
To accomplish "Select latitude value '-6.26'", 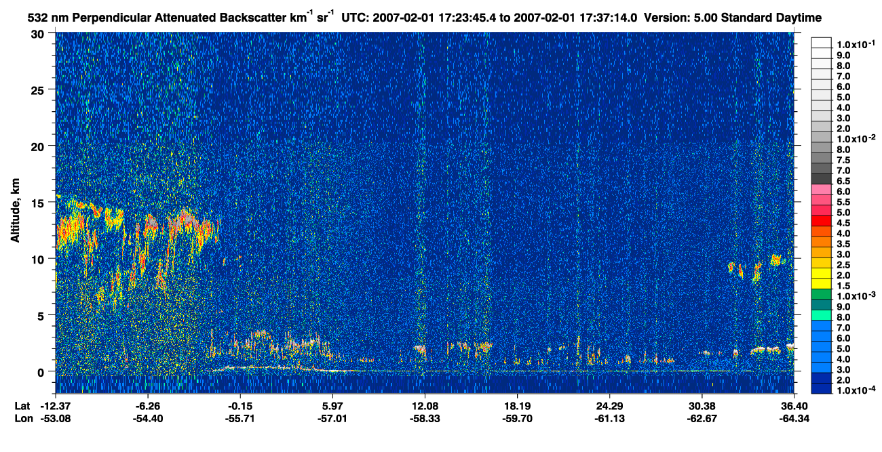I will (x=149, y=406).
